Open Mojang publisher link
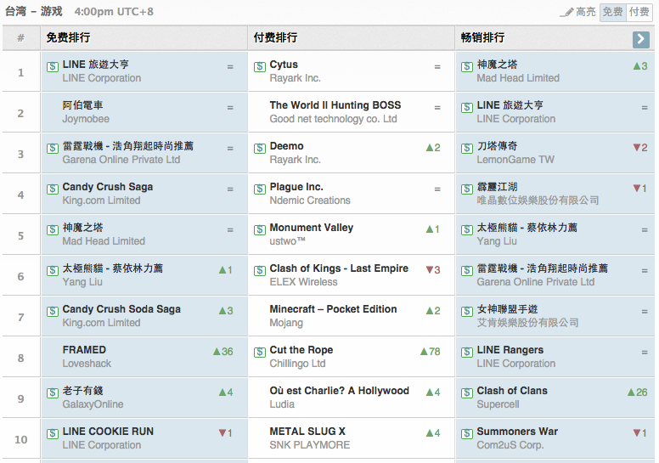Viewport: 659px width, 463px height. tap(286, 323)
